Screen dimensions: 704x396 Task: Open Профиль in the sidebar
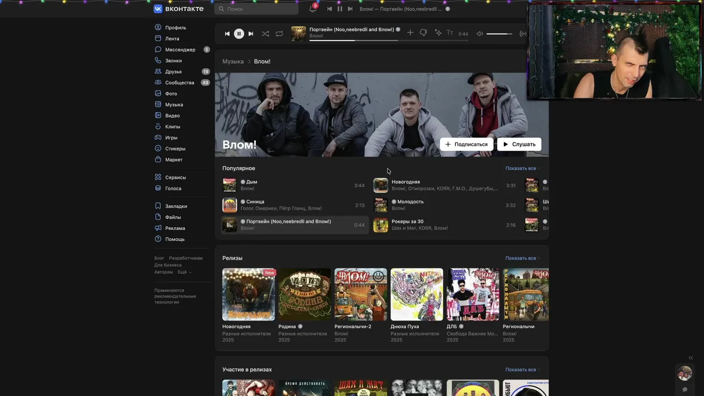175,28
